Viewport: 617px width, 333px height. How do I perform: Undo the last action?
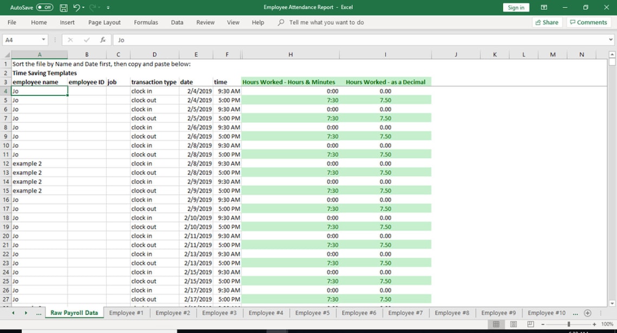(x=76, y=8)
